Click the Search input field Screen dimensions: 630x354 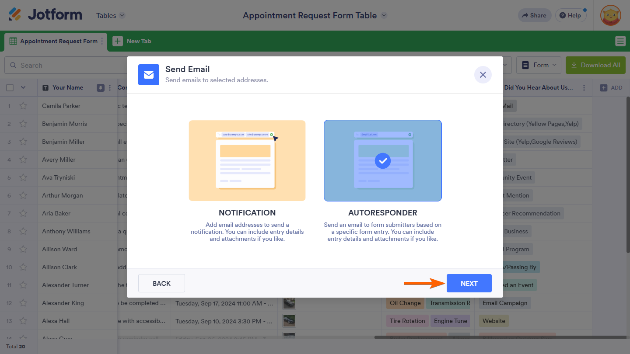(66, 65)
